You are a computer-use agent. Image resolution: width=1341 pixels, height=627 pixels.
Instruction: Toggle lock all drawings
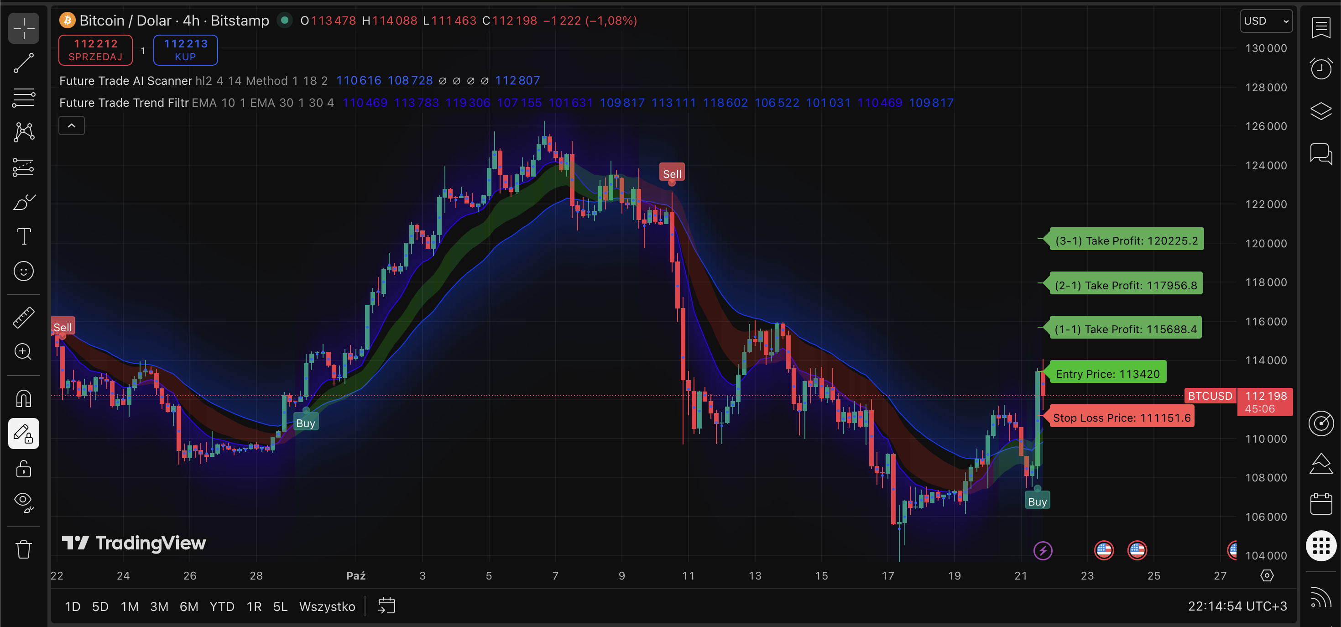tap(23, 469)
